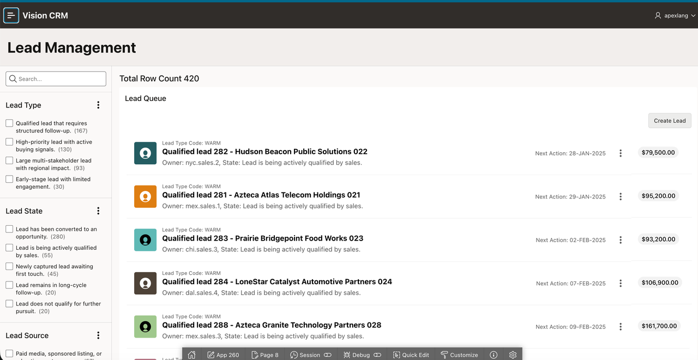Screen dimensions: 698x360
Task: Click the orange avatar icon for lead 281
Action: click(x=145, y=196)
